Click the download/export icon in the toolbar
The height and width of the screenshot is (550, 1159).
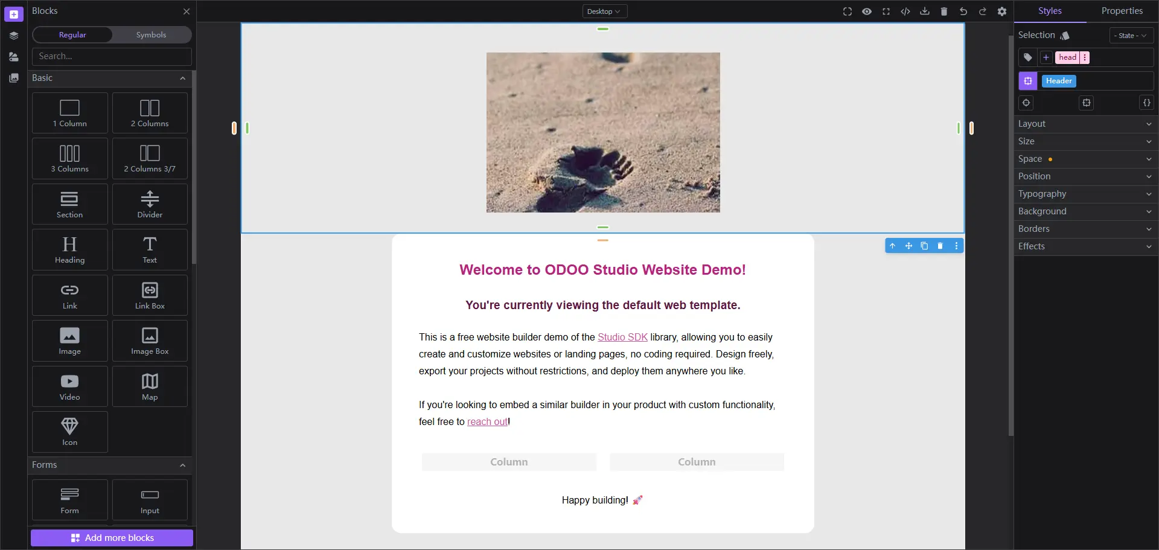point(925,11)
